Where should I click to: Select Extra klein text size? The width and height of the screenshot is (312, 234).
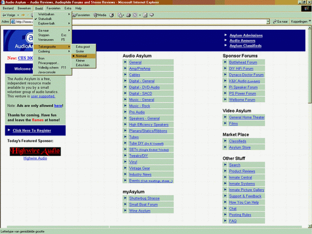tap(83, 65)
